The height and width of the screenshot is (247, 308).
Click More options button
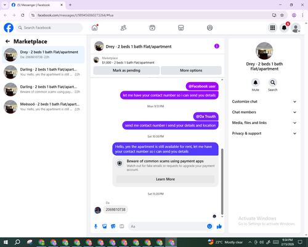[191, 70]
